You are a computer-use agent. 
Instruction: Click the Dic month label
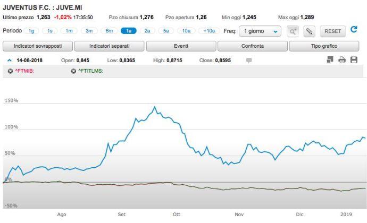point(299,215)
